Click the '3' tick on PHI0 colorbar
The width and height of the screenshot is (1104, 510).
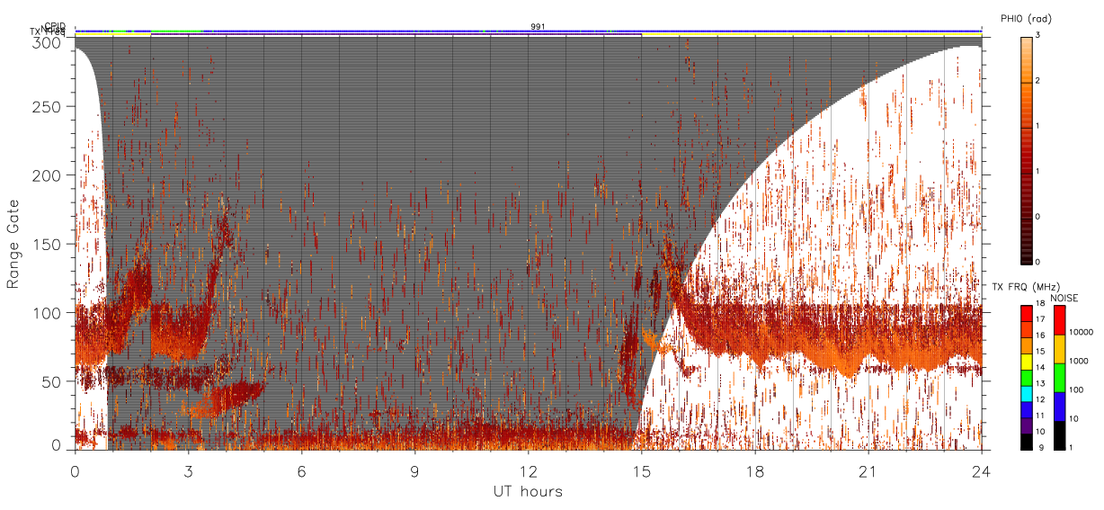click(x=1038, y=36)
